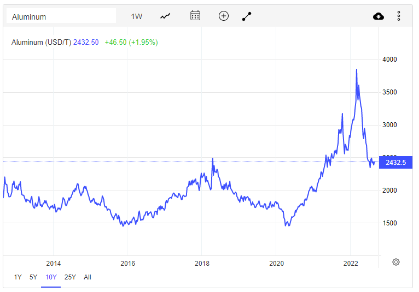Click the 3500 y-axis price label
Image resolution: width=419 pixels, height=292 pixels.
[x=389, y=92]
